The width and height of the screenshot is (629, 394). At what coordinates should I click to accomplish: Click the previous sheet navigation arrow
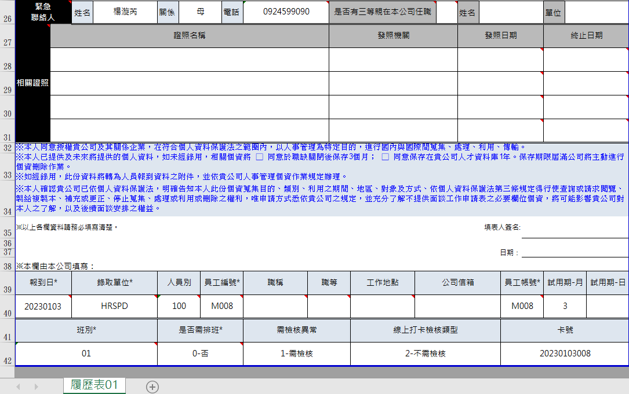tap(18, 386)
